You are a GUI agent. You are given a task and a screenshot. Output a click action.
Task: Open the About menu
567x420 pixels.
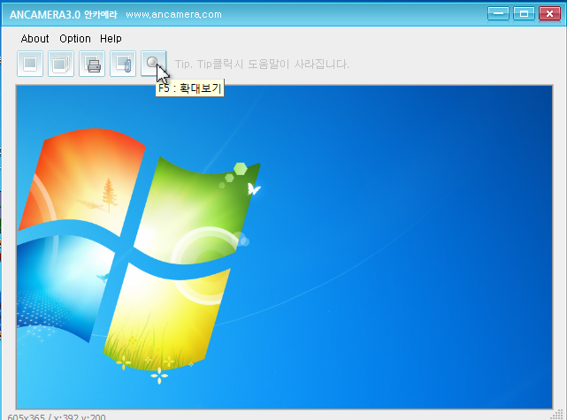(x=34, y=39)
